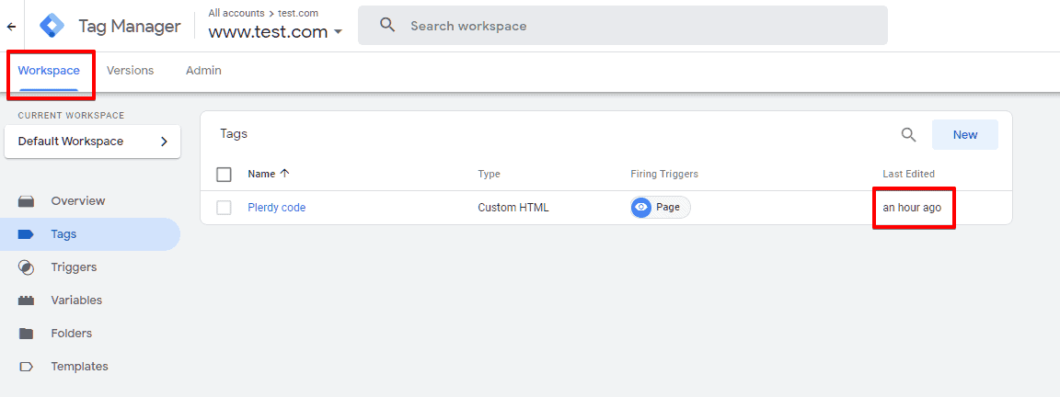This screenshot has width=1060, height=397.
Task: Click the eye icon of Page trigger
Action: point(641,208)
